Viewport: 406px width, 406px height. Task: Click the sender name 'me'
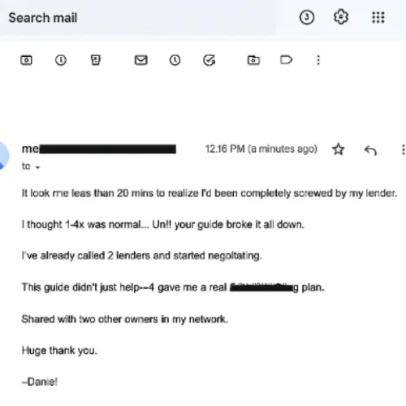pos(30,149)
